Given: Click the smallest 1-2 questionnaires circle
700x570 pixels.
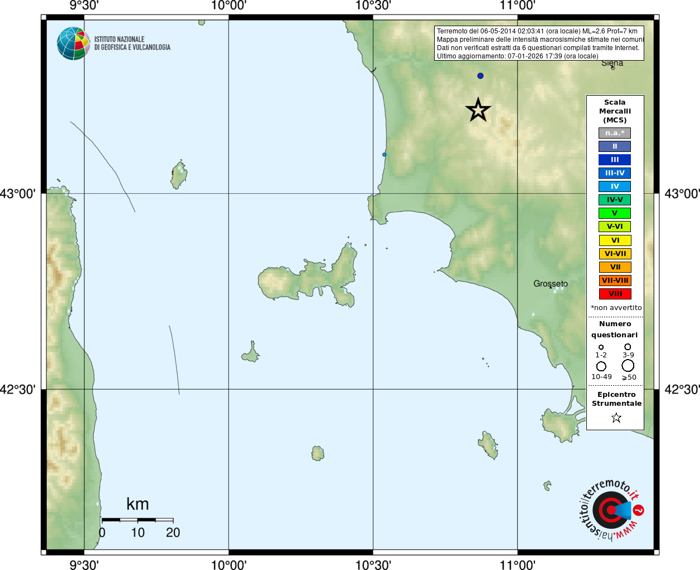Looking at the screenshot, I should tap(601, 347).
